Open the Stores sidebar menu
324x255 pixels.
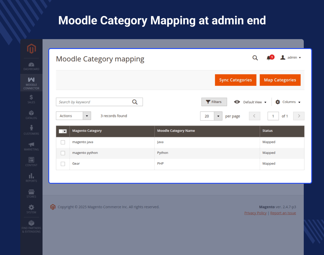point(31,193)
